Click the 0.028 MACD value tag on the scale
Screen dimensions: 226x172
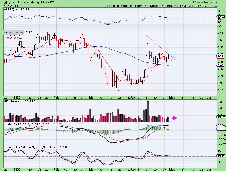[x=221, y=126]
